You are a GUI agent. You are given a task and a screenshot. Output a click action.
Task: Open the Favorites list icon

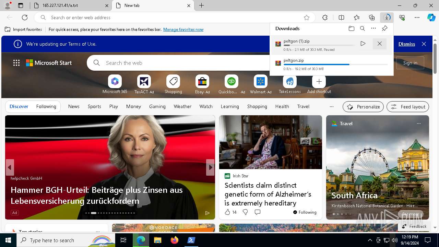click(357, 17)
